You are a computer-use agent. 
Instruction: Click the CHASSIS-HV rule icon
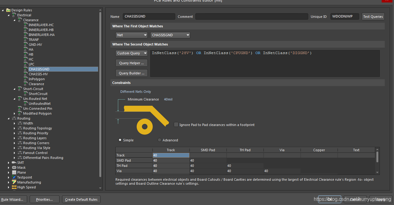(26, 74)
